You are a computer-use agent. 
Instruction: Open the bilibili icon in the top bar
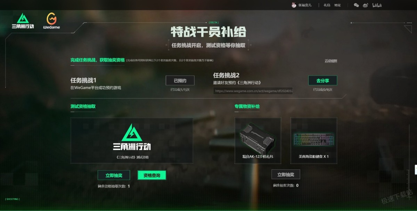pos(377,5)
